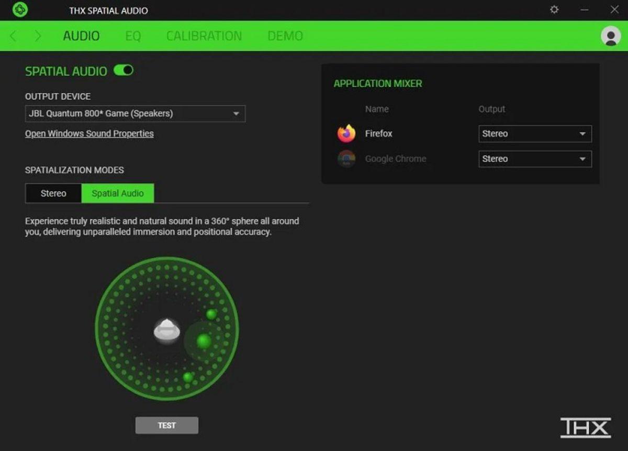Select Spatial Audio spatialization mode
This screenshot has height=451, width=628.
click(118, 193)
